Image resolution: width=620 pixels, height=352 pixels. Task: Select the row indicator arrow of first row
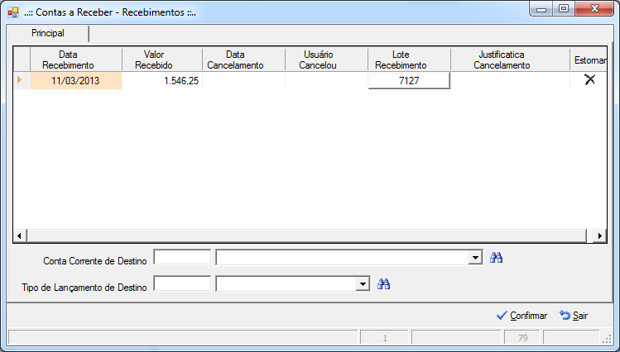(19, 80)
